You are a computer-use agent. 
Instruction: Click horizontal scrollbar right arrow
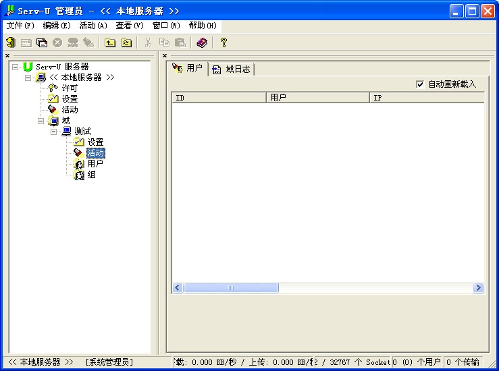tap(478, 288)
